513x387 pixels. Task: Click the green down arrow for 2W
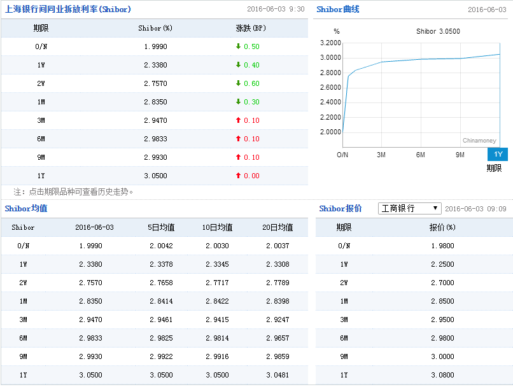tap(239, 83)
